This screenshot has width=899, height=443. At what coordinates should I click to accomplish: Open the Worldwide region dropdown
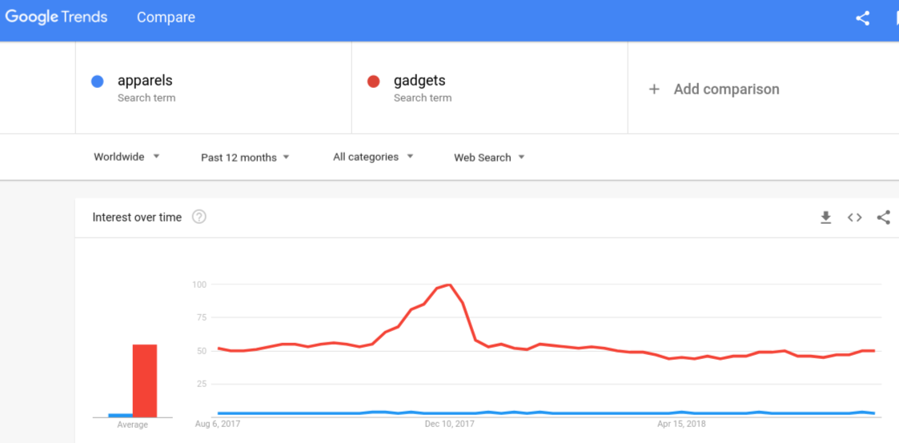pos(126,157)
